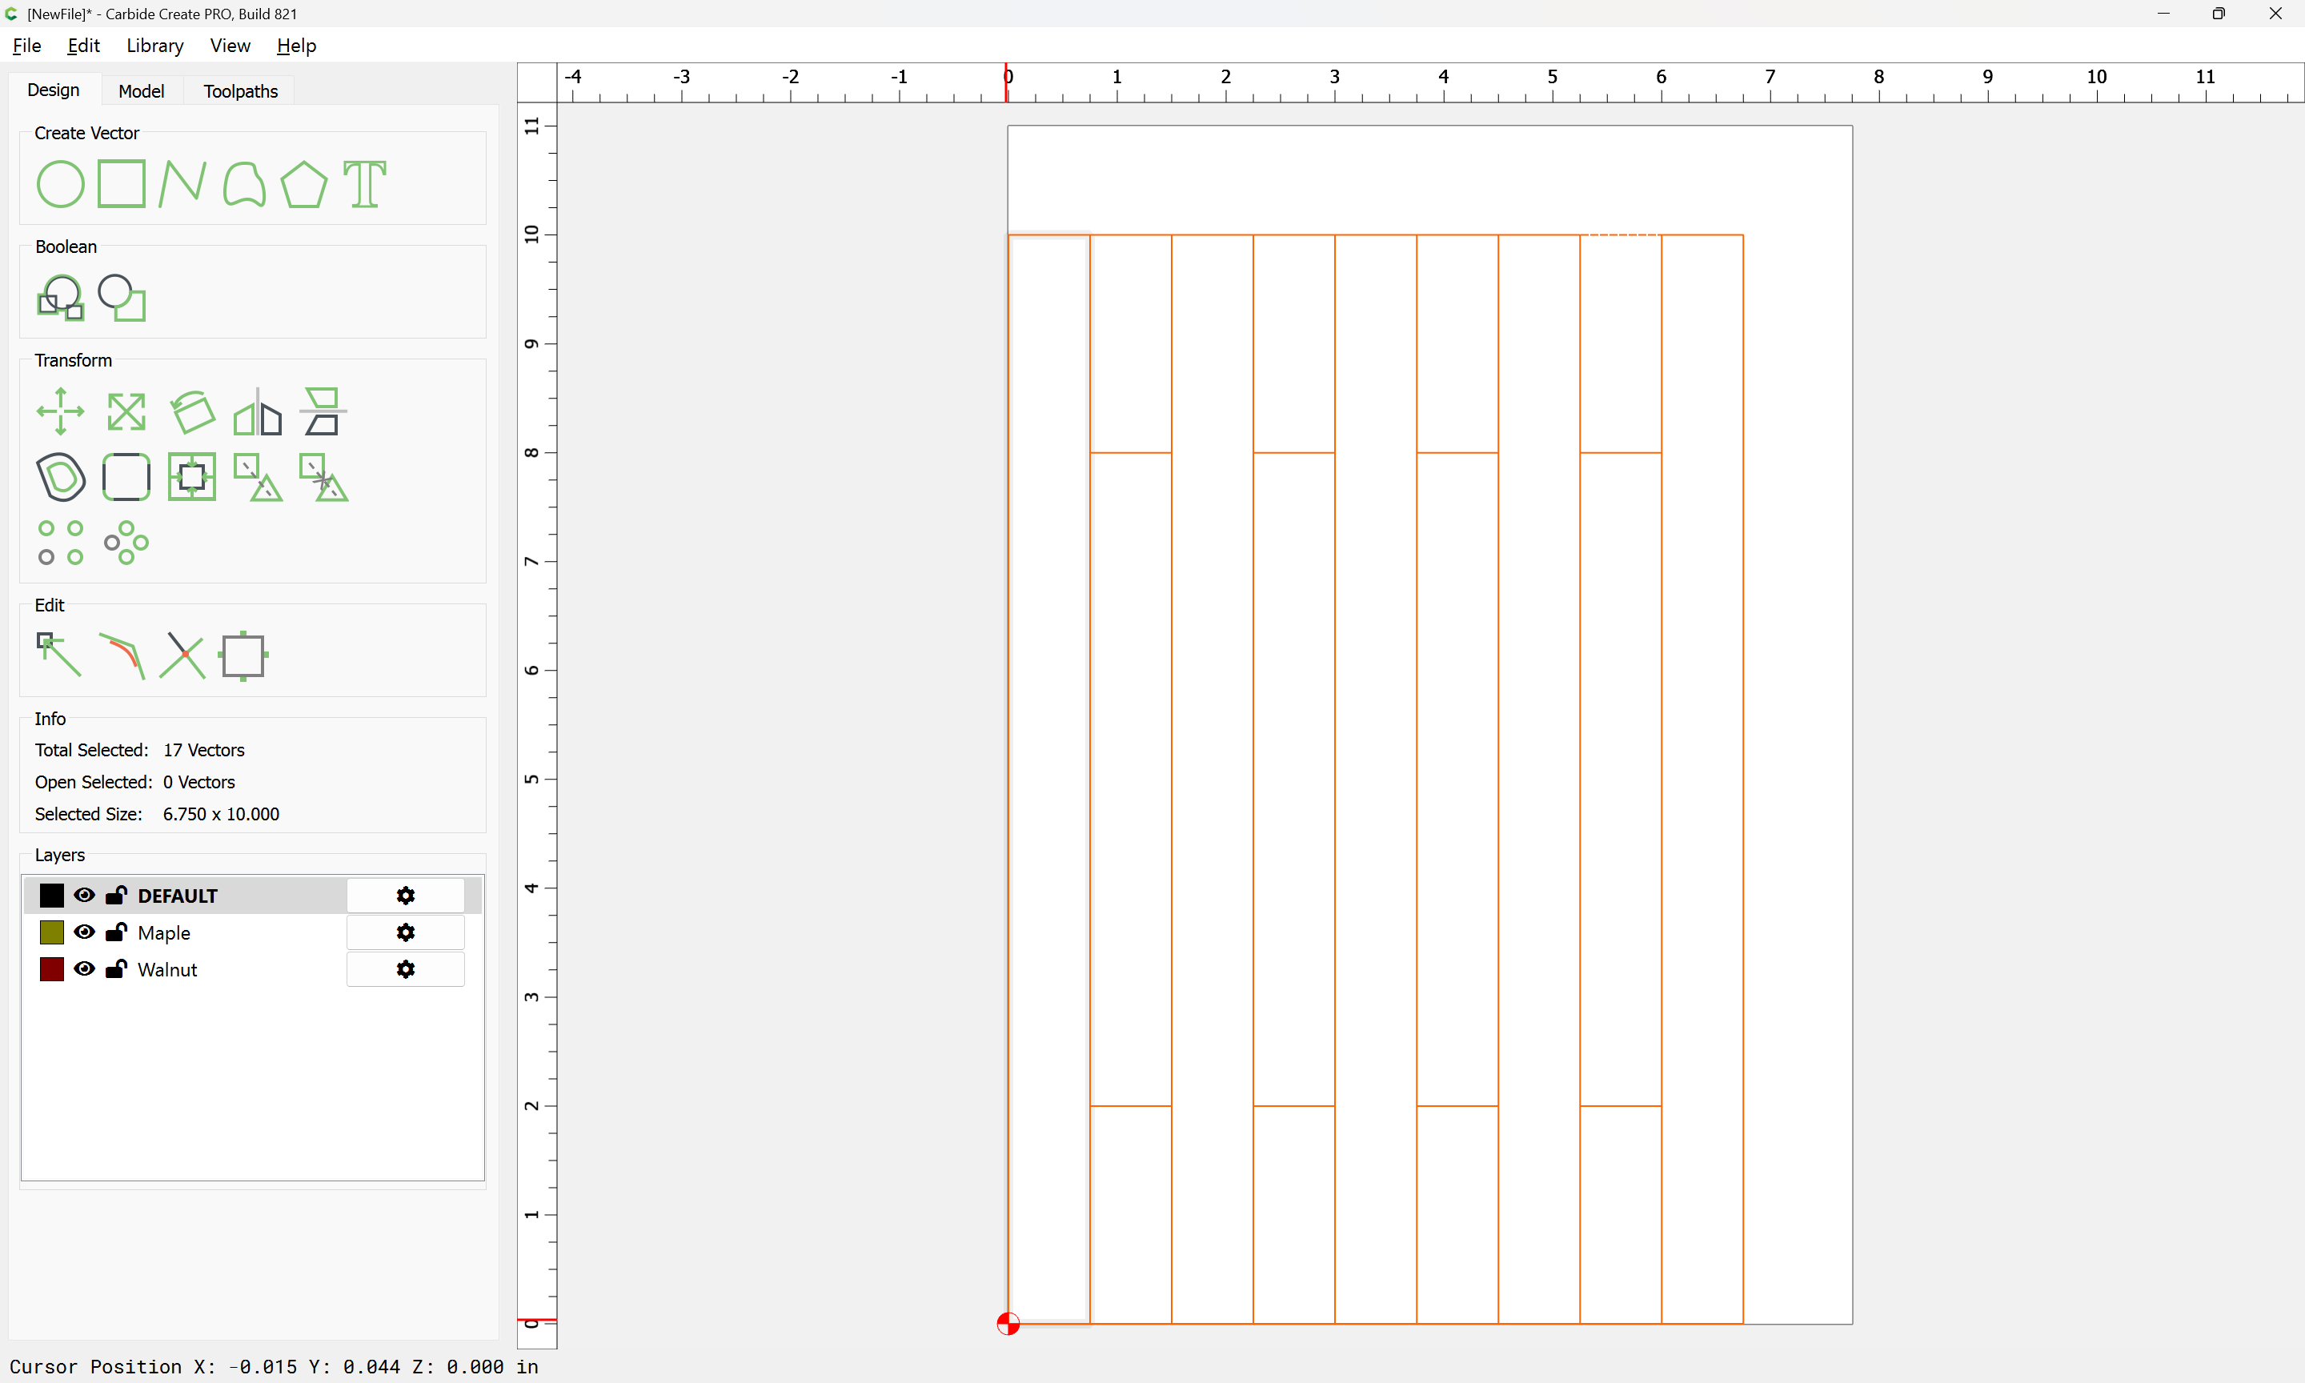Image resolution: width=2305 pixels, height=1383 pixels.
Task: Open settings for the Maple layer
Action: (405, 932)
